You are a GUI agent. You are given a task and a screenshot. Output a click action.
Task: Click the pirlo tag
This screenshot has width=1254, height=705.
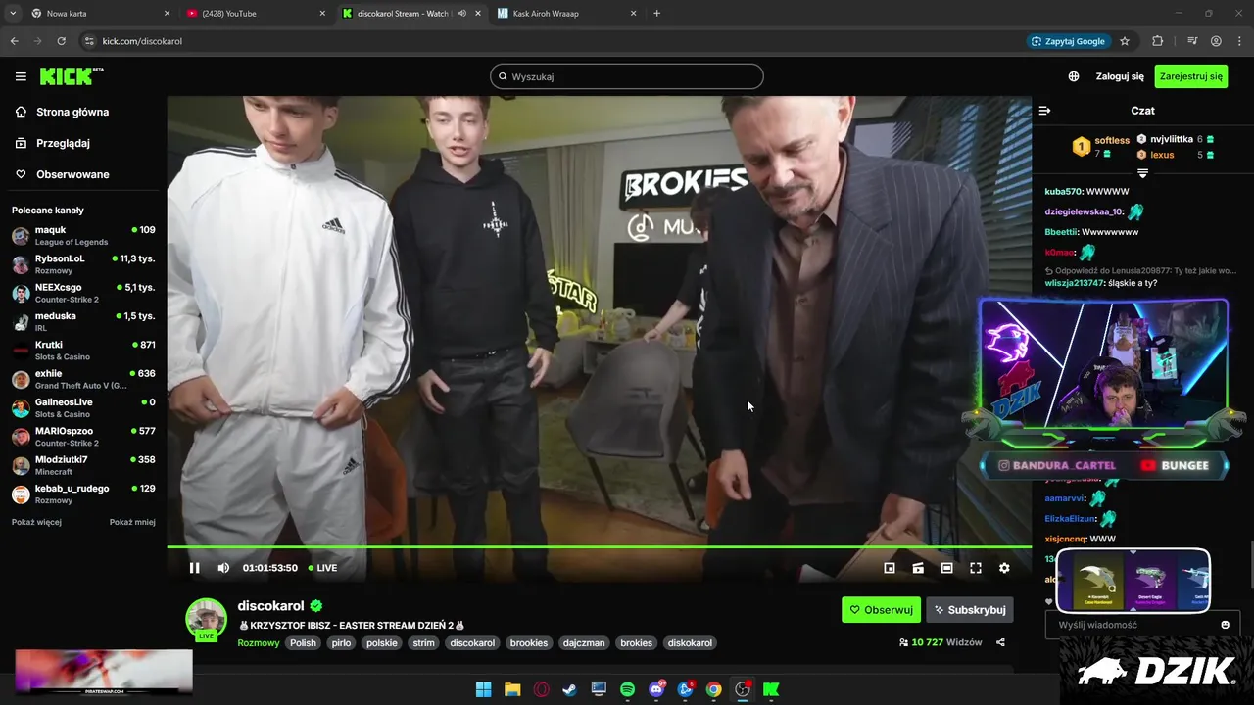tap(341, 643)
